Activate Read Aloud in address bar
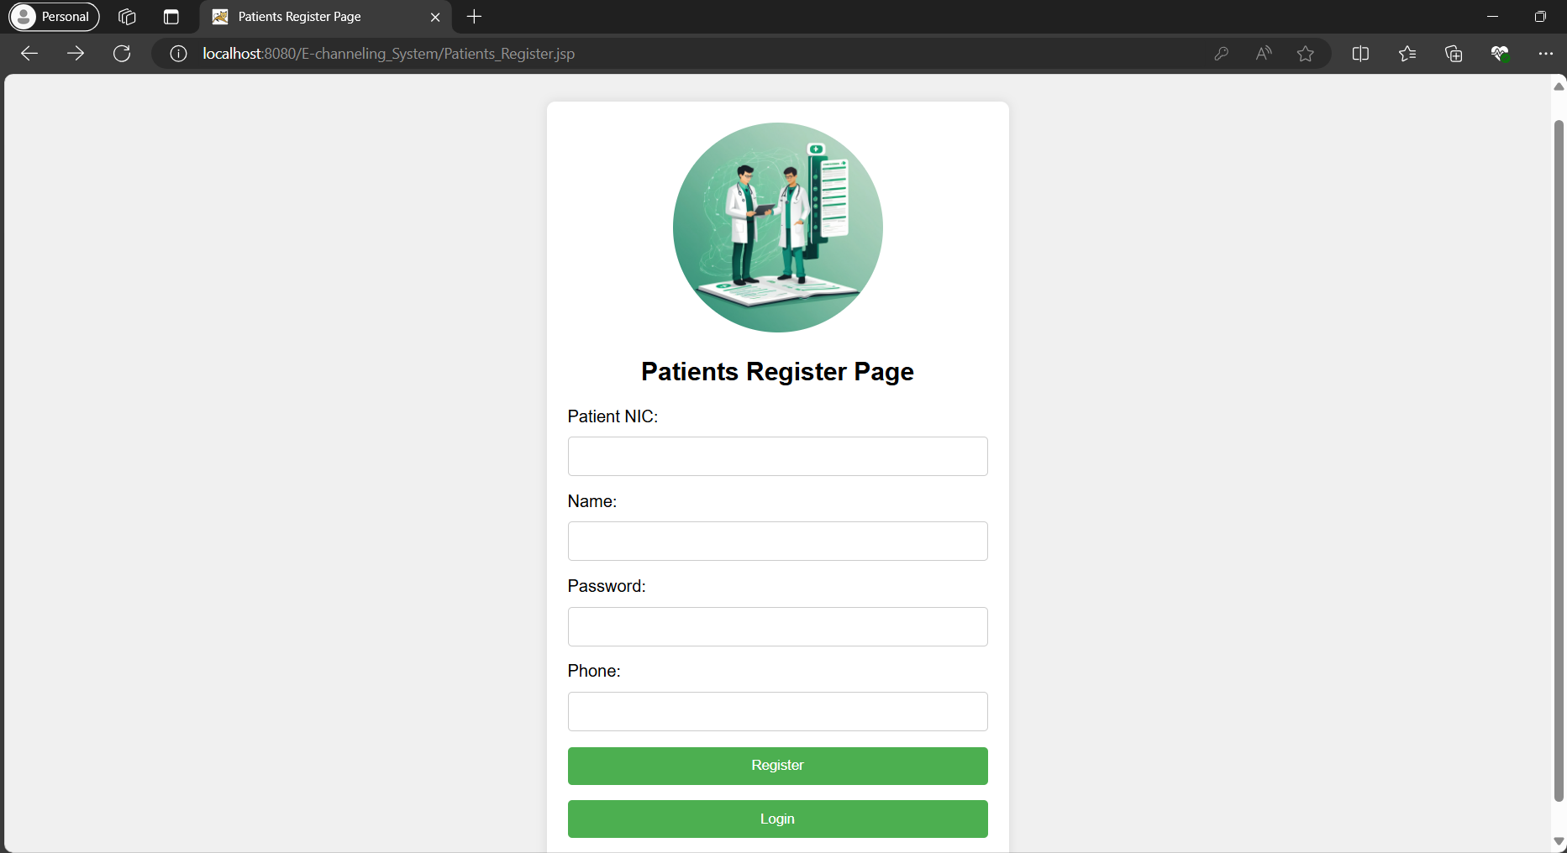The height and width of the screenshot is (853, 1567). point(1264,54)
